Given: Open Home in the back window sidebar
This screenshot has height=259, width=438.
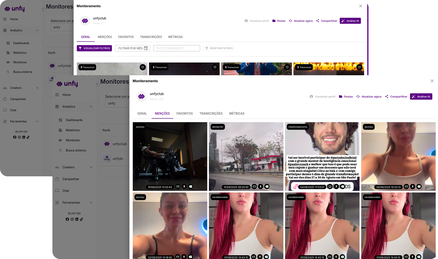Looking at the screenshot, I should pos(14,19).
